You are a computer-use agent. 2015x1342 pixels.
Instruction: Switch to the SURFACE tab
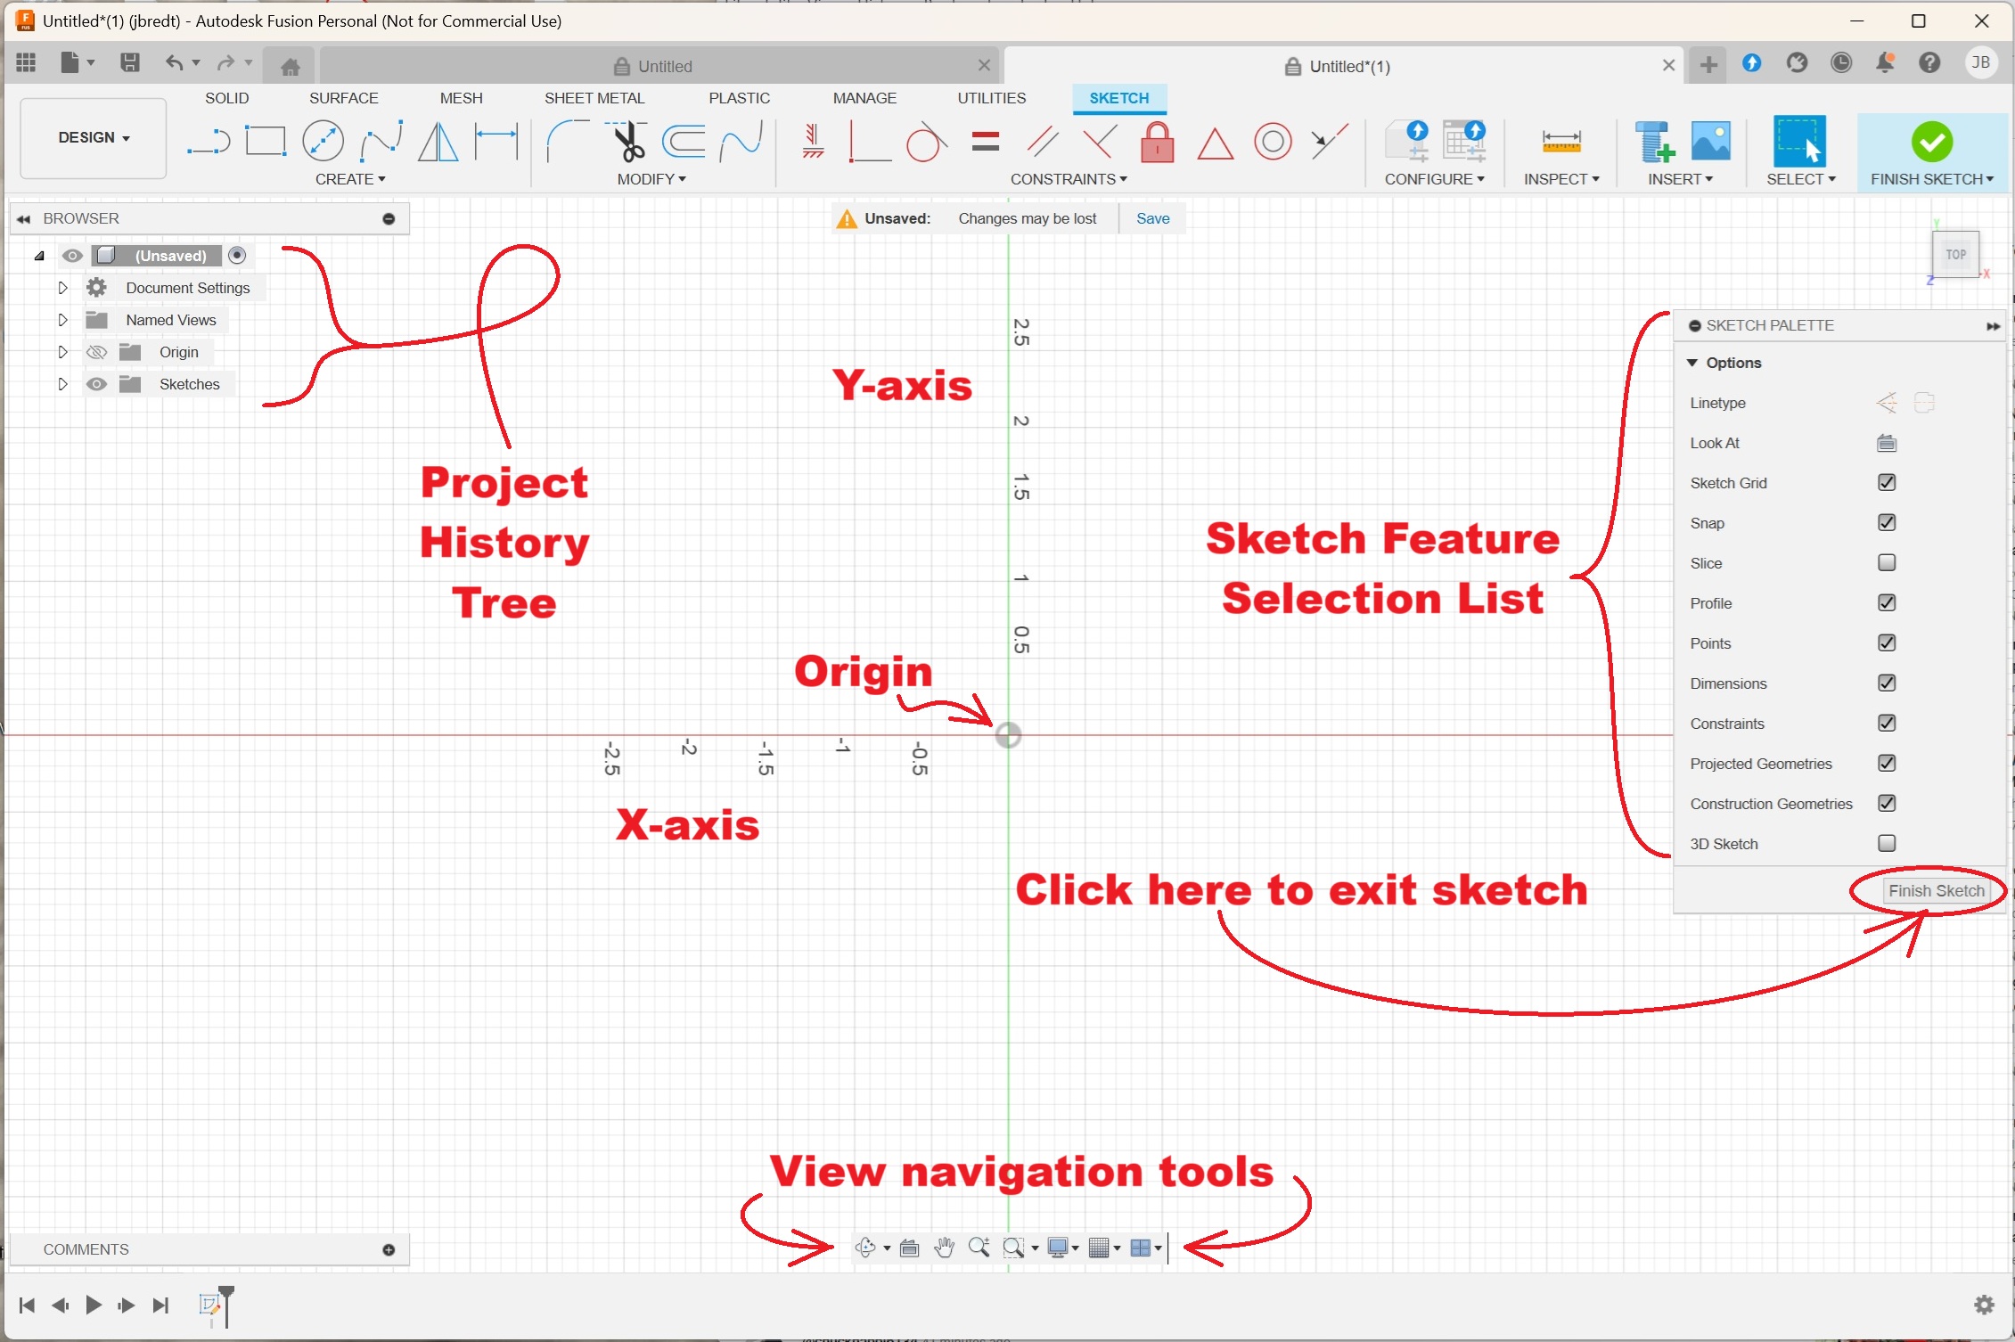coord(343,98)
